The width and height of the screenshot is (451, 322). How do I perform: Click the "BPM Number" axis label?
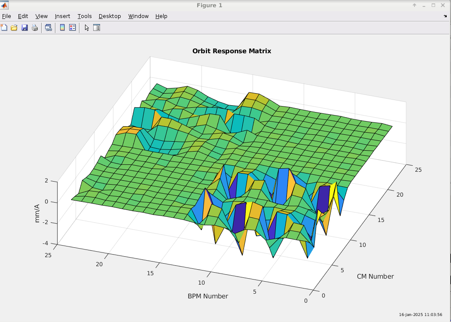pyautogui.click(x=208, y=296)
